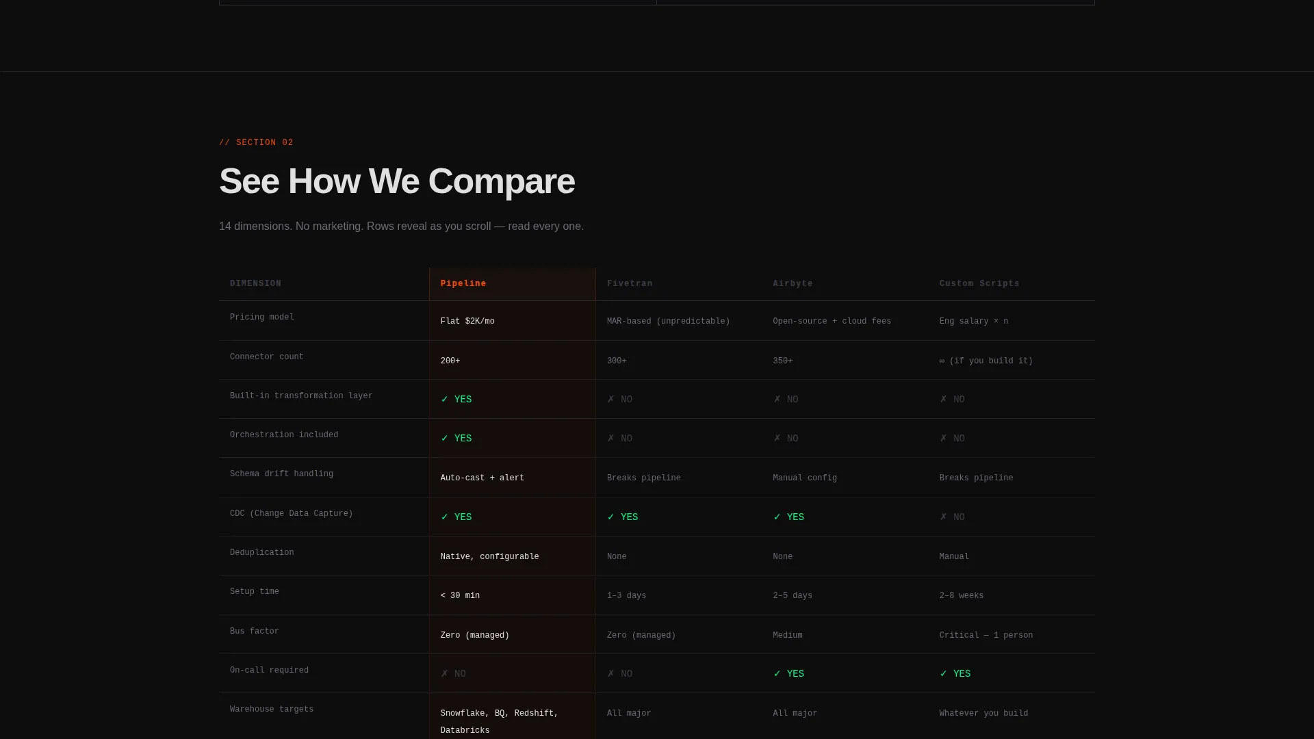1314x739 pixels.
Task: Select the 'Native, configurable' cell
Action: (490, 556)
